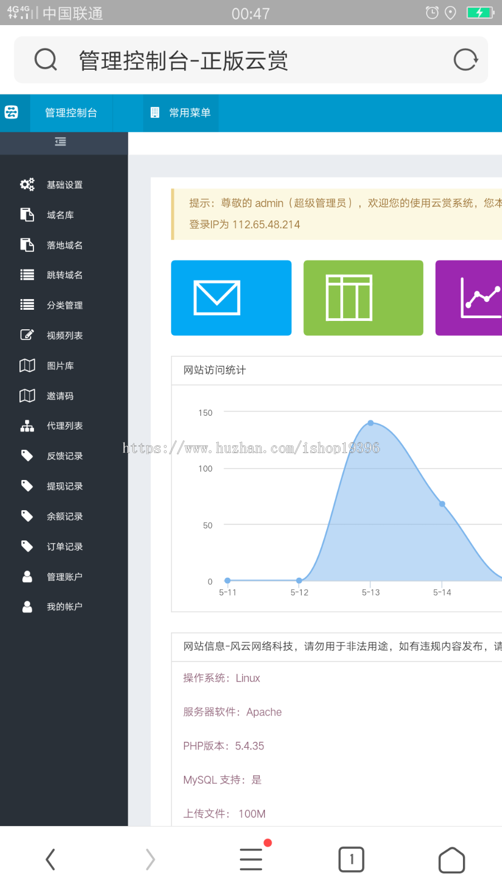Click the tag icon next to 余额记录

pos(27,516)
